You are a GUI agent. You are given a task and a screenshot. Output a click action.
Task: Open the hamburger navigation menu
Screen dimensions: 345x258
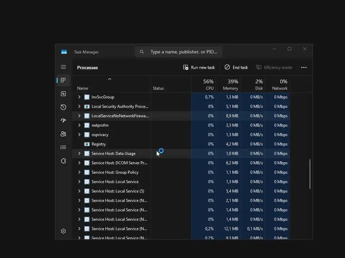coord(63,67)
